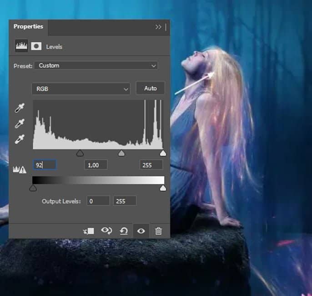The width and height of the screenshot is (312, 296).
Task: Click the histogram recalculate warning icon
Action: (x=20, y=169)
